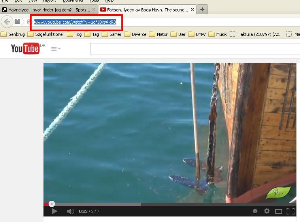Play the video with the play button
Image resolution: width=300 pixels, height=222 pixels.
pyautogui.click(x=55, y=211)
